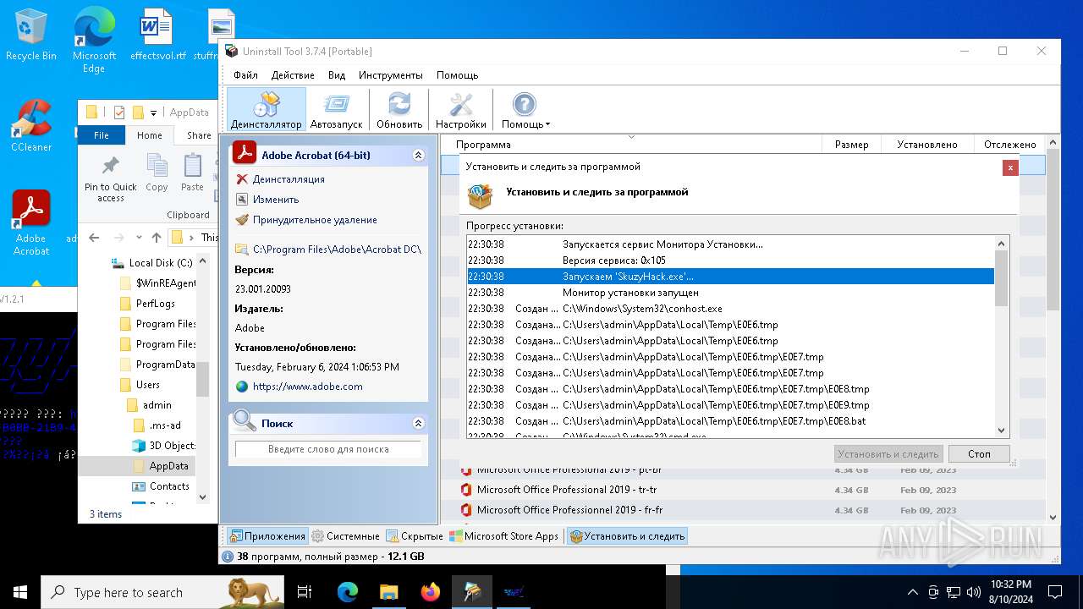Viewport: 1083px width, 609px height.
Task: Click the Автозапуск toolbar icon
Action: click(336, 110)
